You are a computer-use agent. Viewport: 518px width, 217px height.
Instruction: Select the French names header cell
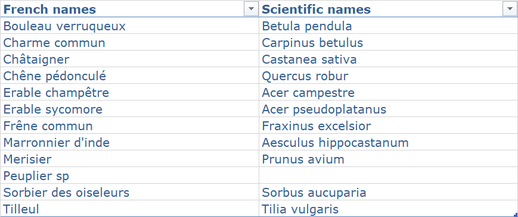coord(129,10)
